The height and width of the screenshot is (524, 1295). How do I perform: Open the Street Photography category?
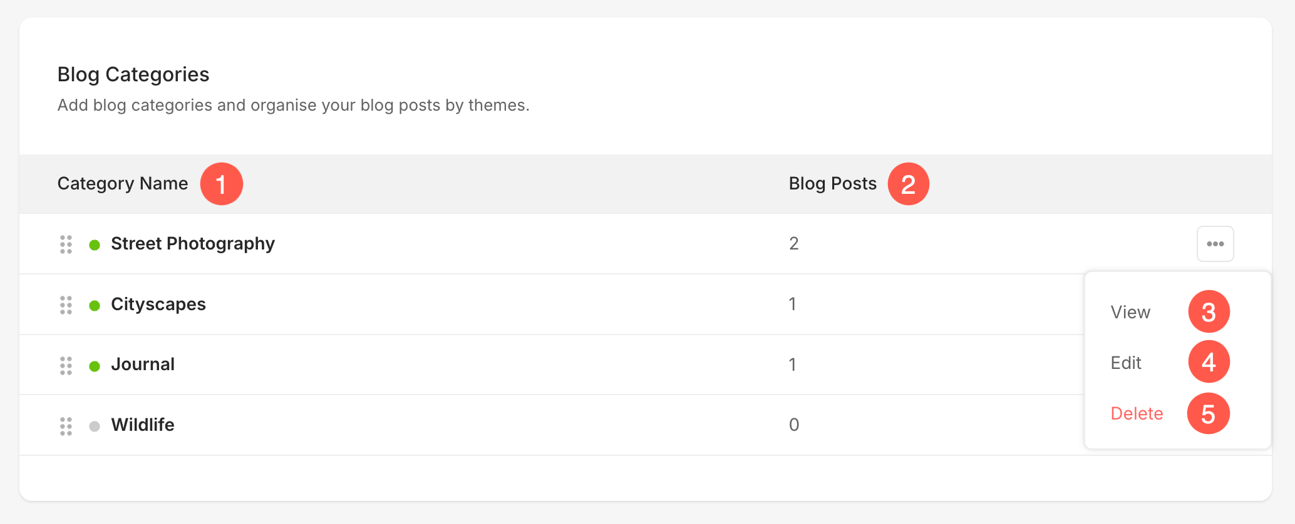pos(193,243)
